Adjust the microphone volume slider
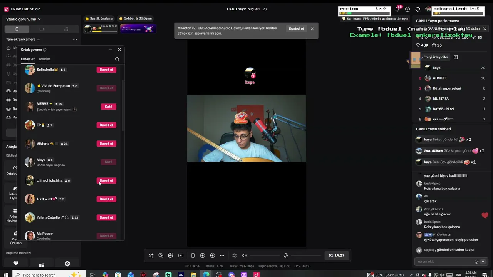Viewport: 493px width, 277px height. point(306,255)
